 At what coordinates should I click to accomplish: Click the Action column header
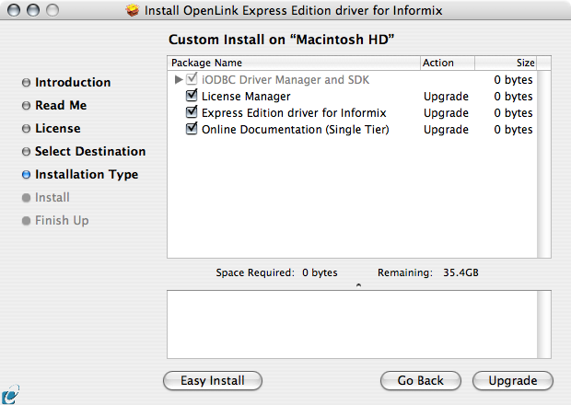point(448,63)
